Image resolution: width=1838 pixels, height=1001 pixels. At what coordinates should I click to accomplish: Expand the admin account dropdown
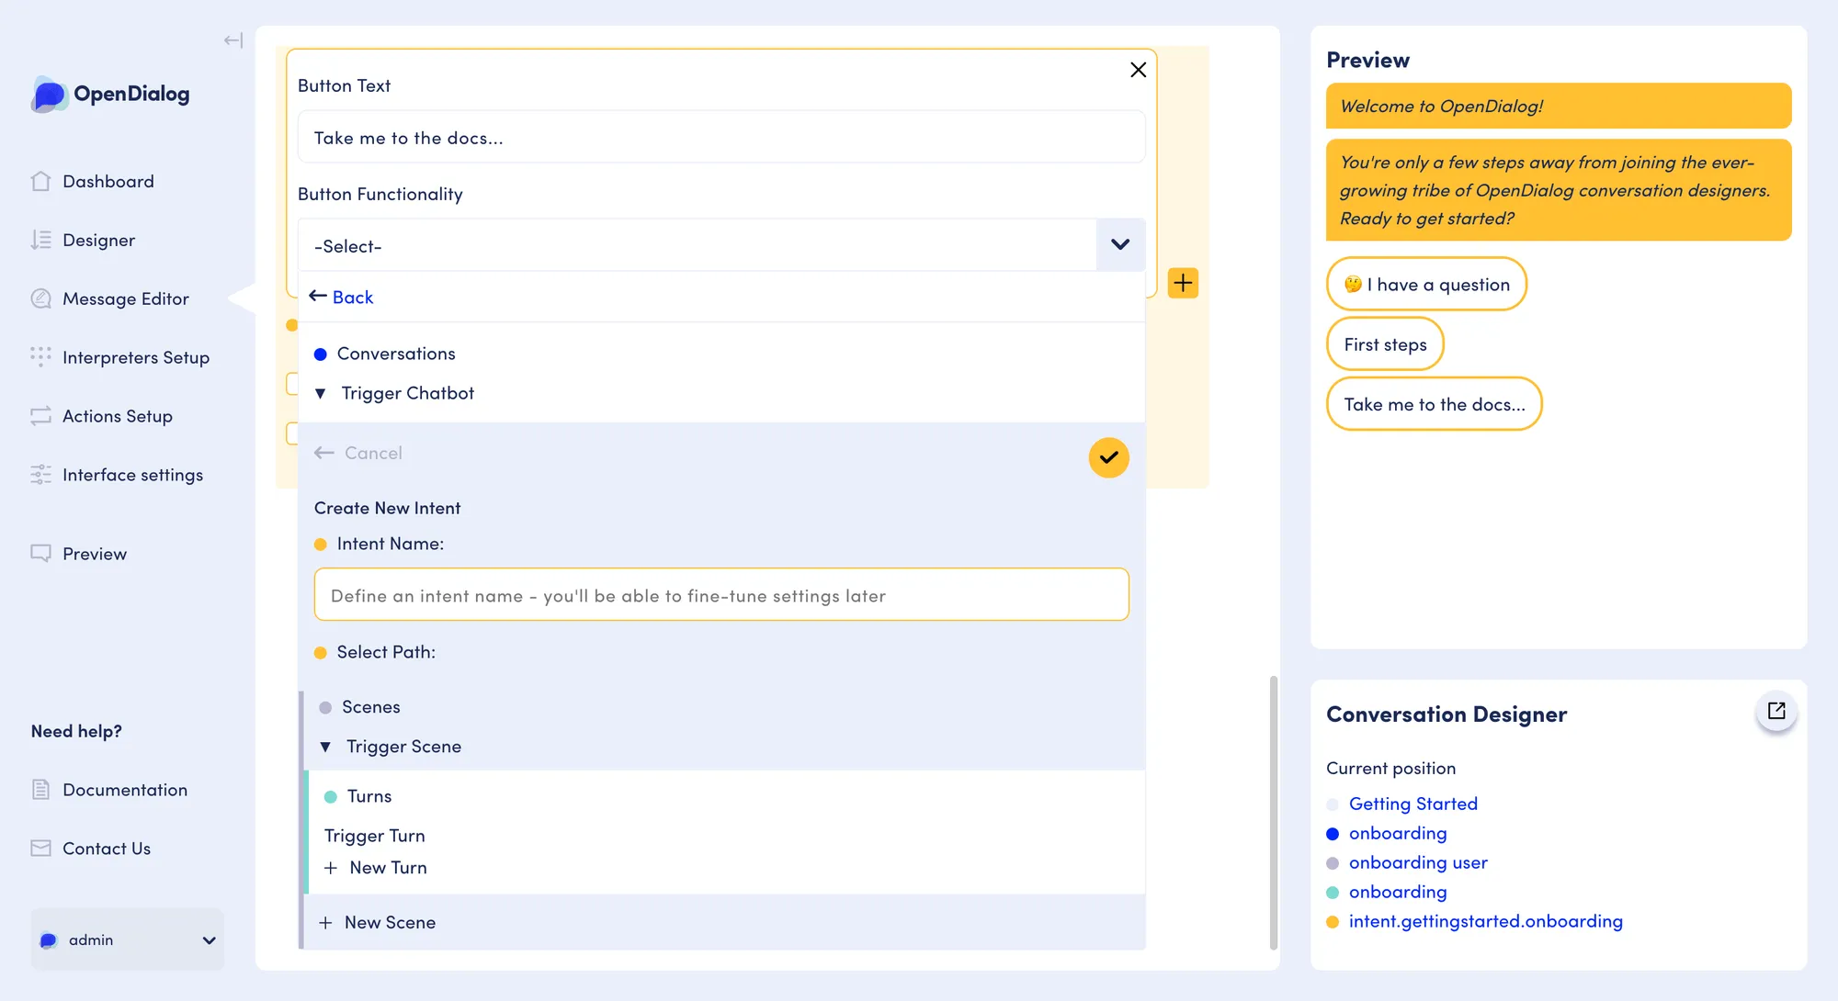[x=128, y=939]
